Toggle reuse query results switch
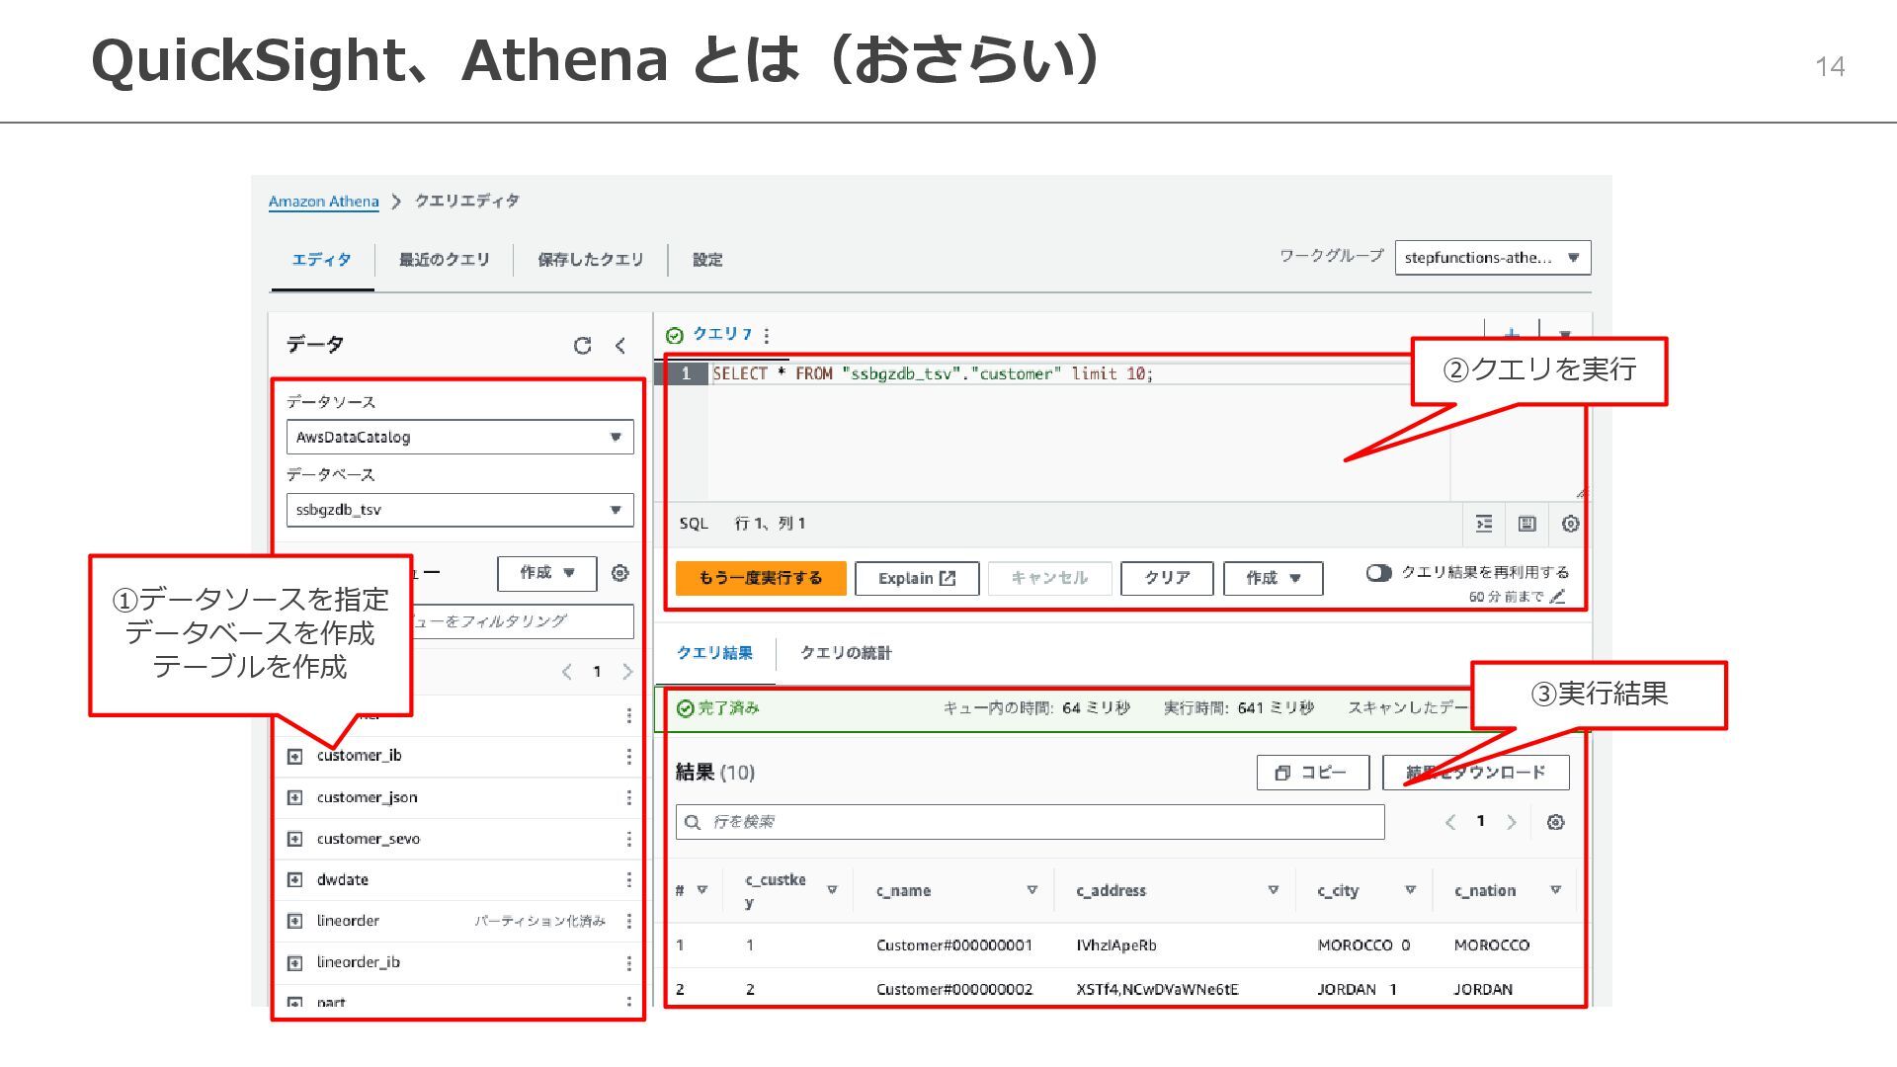 [x=1378, y=573]
